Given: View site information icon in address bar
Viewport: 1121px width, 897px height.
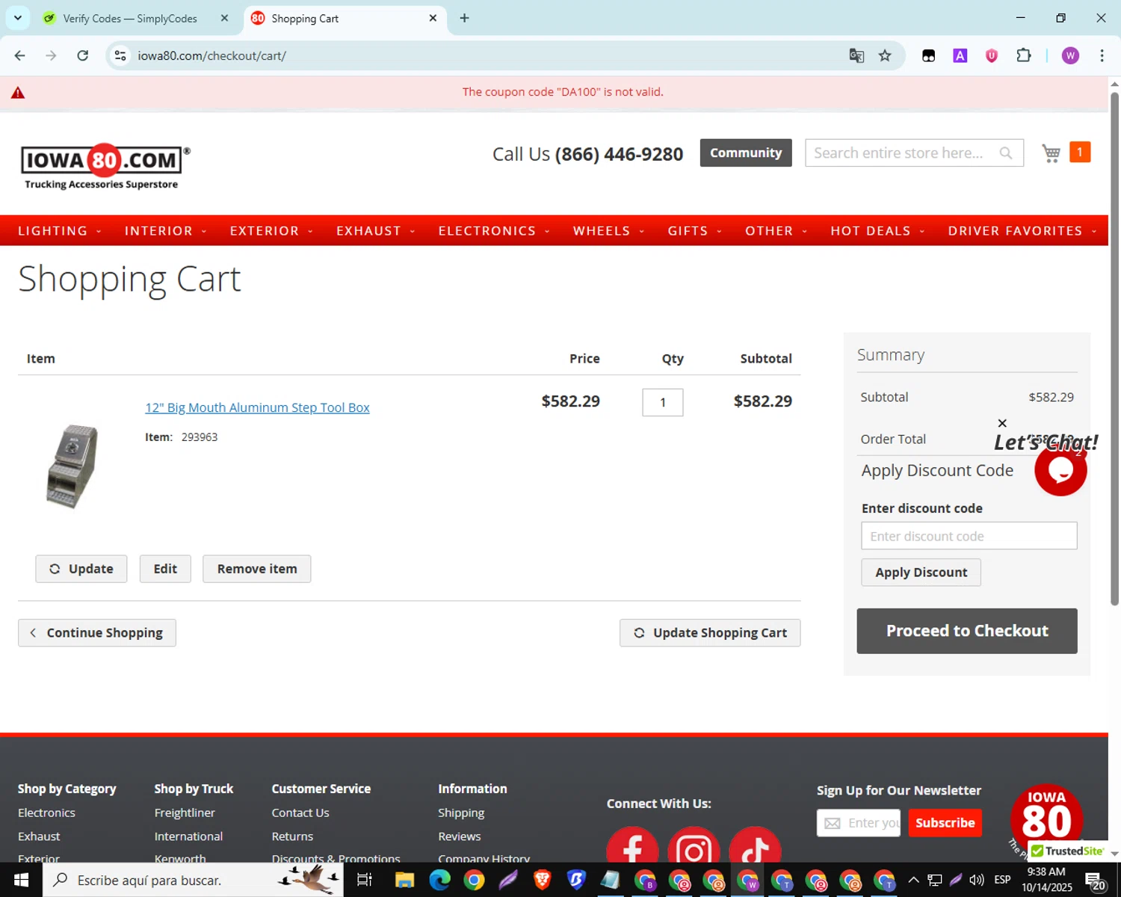Looking at the screenshot, I should coord(120,55).
